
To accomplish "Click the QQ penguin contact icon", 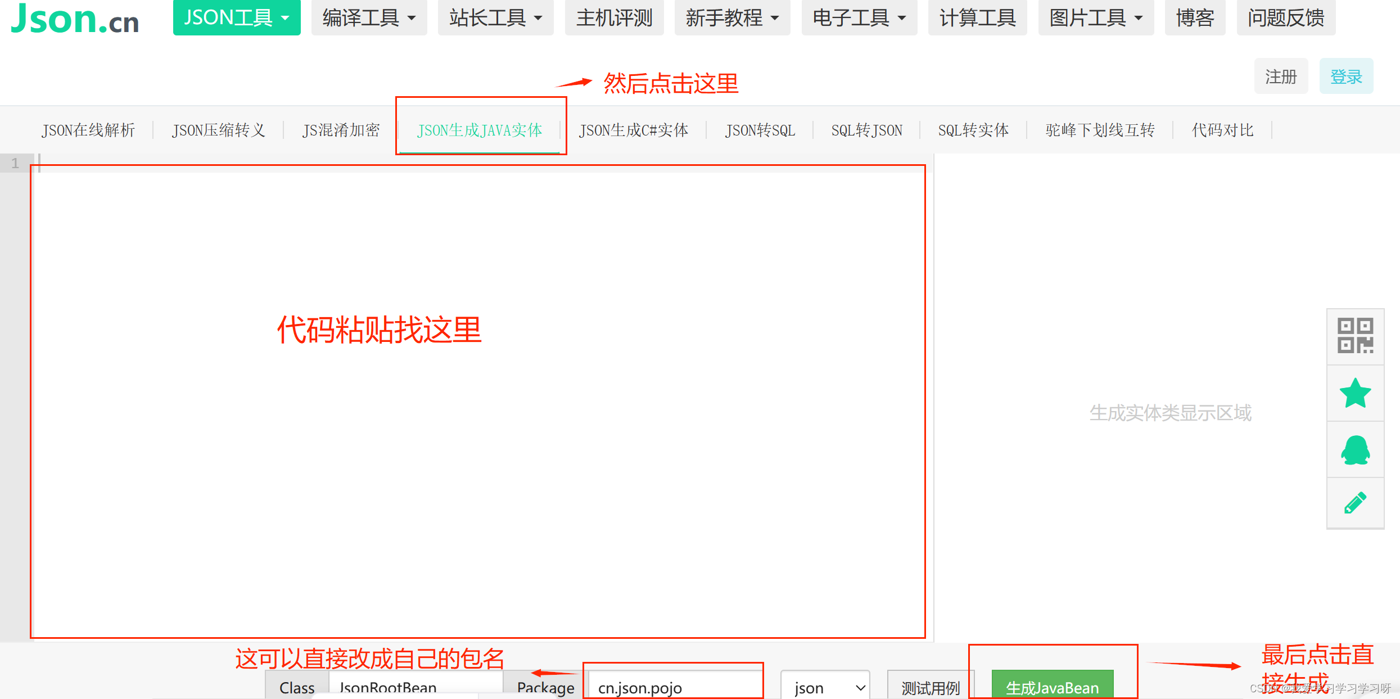I will [x=1355, y=449].
